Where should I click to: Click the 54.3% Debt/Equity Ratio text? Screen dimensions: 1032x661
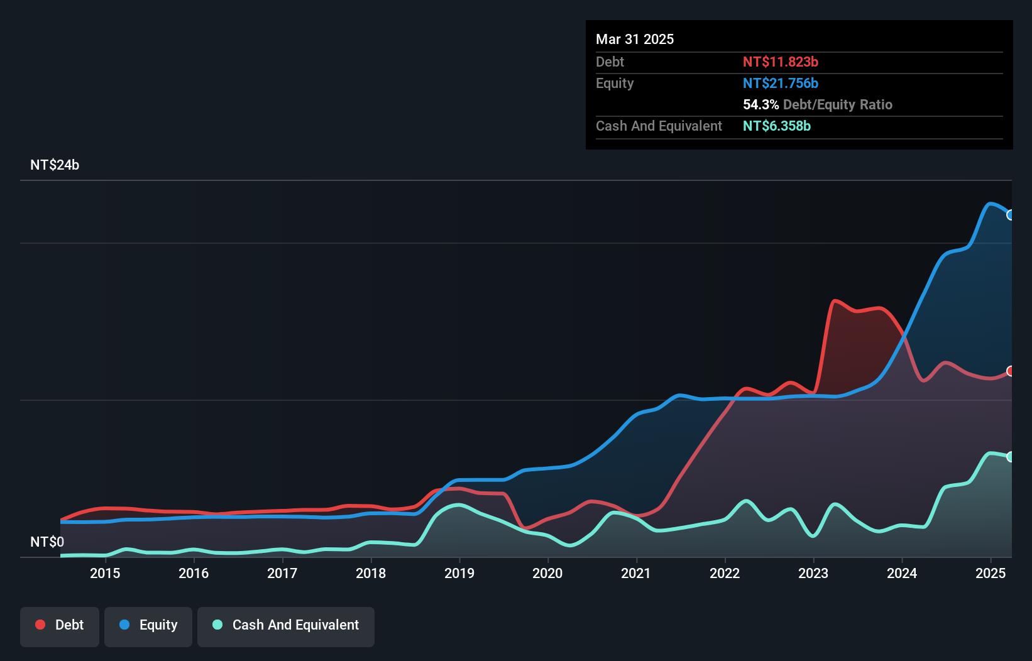(x=818, y=104)
